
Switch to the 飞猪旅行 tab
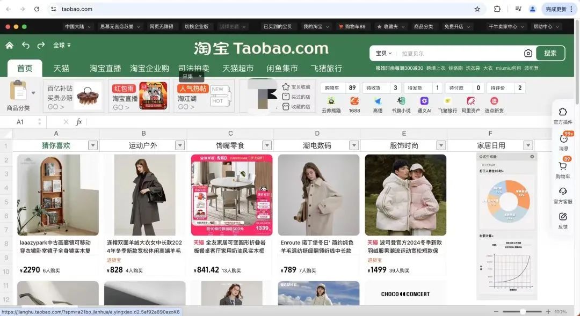pos(327,68)
